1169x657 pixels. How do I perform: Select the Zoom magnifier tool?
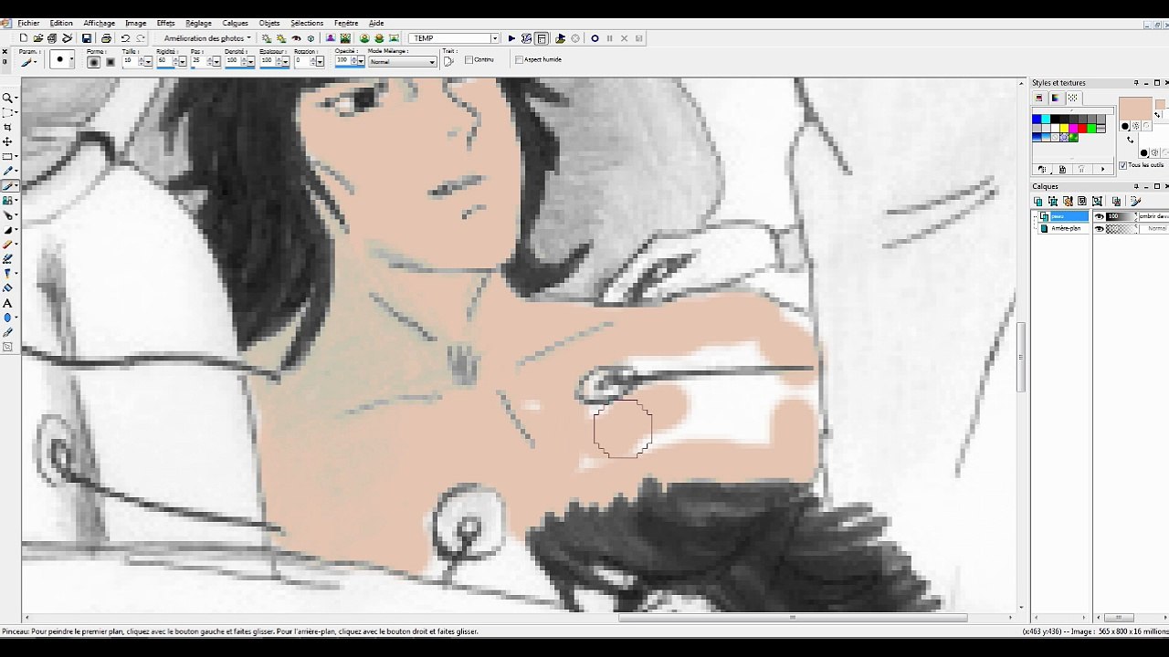click(x=7, y=98)
